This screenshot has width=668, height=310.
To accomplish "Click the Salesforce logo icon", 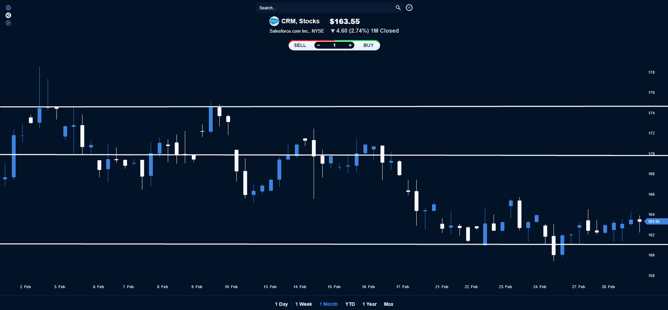I will (x=274, y=21).
